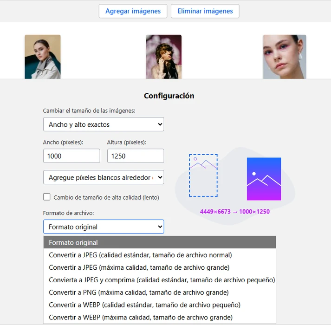Choose Convertir a PNG máxima calidad option
The width and height of the screenshot is (331, 325).
(160, 292)
